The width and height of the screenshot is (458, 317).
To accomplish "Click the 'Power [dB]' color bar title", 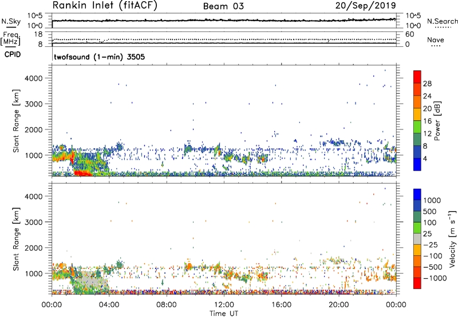I will tap(437, 121).
